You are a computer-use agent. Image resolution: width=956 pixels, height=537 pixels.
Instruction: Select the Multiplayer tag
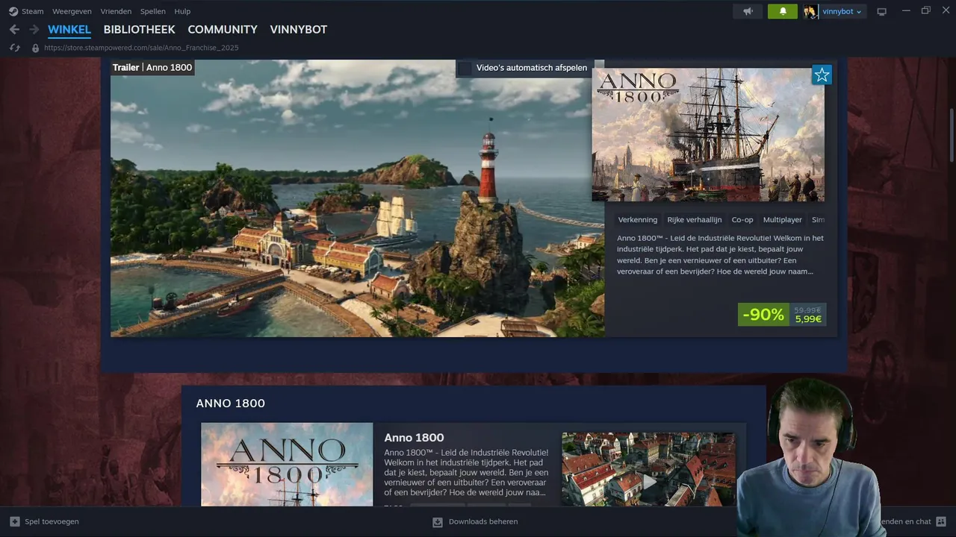click(783, 220)
